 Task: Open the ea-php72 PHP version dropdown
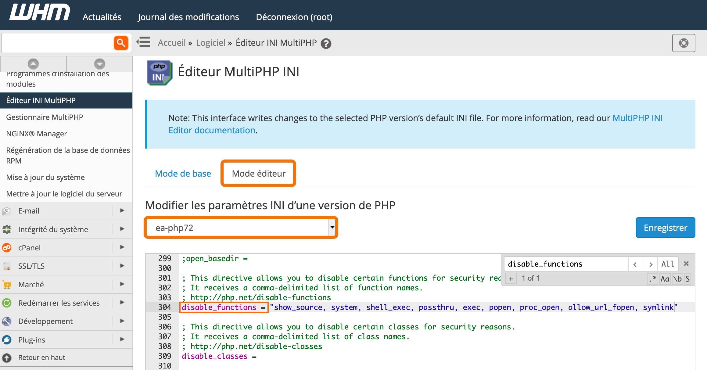(241, 228)
